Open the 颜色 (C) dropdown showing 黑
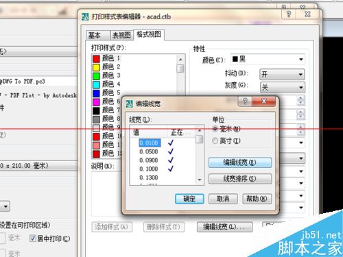Image resolution: width=343 pixels, height=257 pixels. 268,60
